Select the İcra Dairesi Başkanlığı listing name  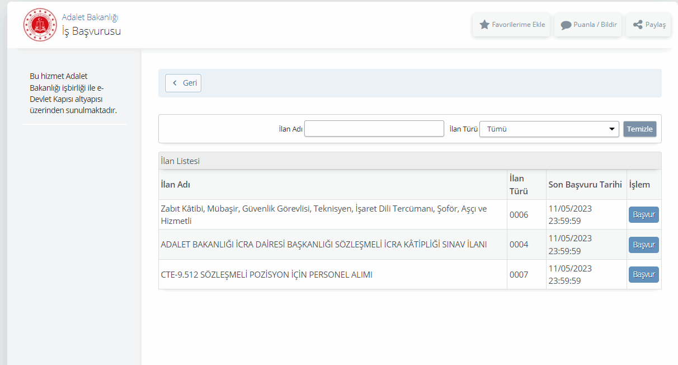point(323,245)
